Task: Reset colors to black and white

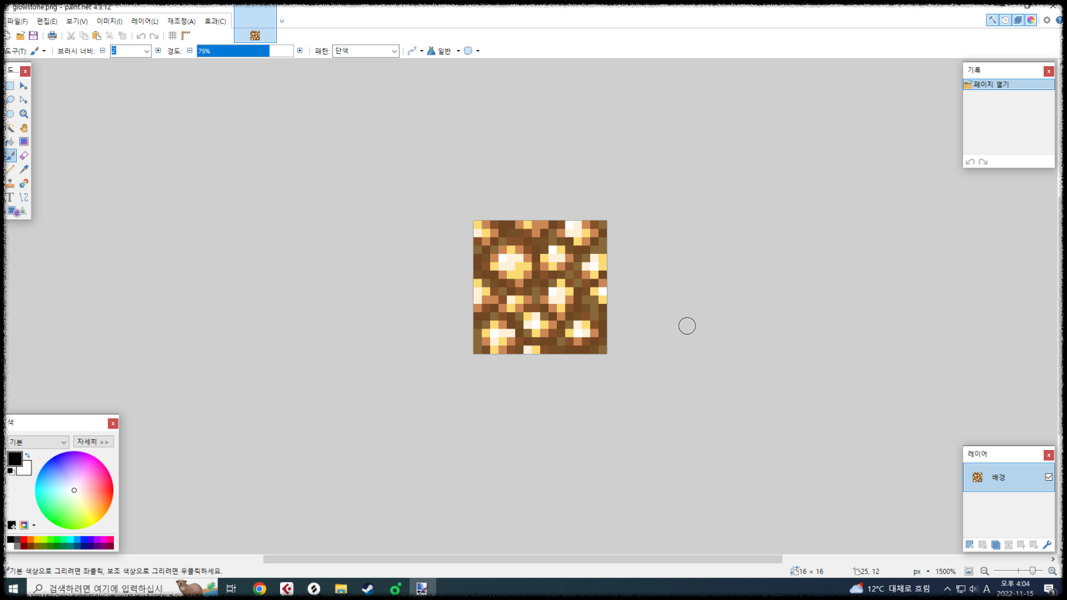Action: click(10, 471)
